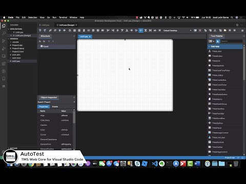This screenshot has width=246, height=184.
Task: Close the Unit1.pas [Design] editor tab
Action: pos(76,25)
